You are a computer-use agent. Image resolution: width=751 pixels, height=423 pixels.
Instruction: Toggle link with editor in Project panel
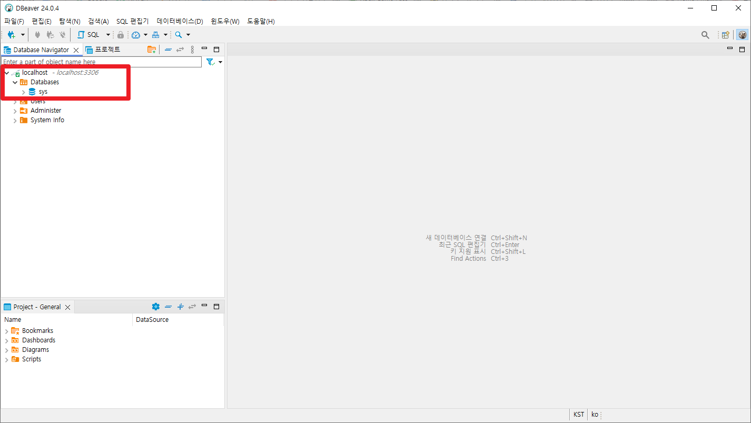coord(192,307)
